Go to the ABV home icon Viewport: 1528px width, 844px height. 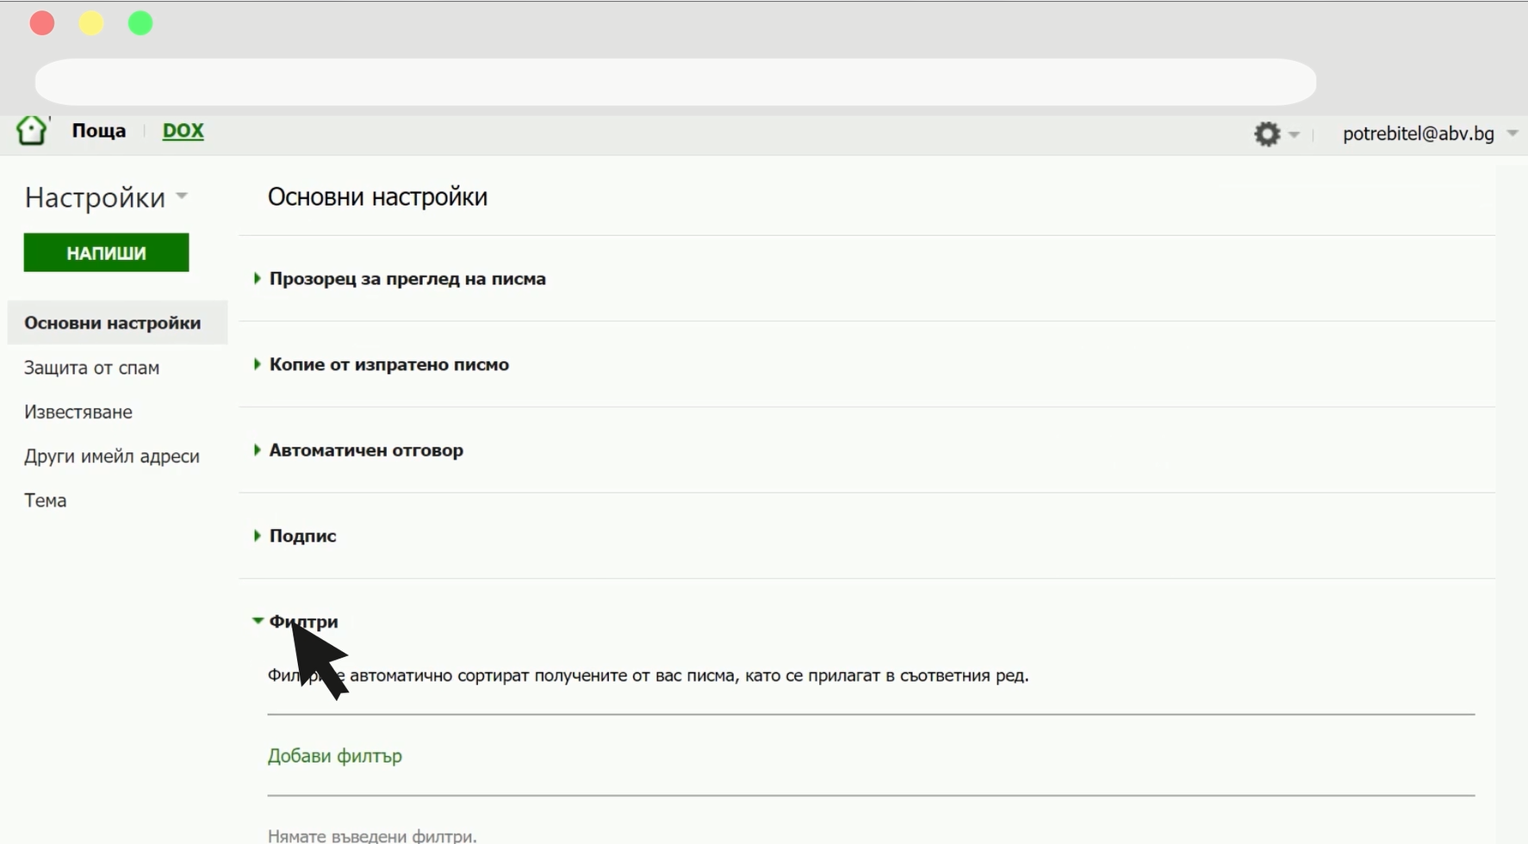click(32, 131)
